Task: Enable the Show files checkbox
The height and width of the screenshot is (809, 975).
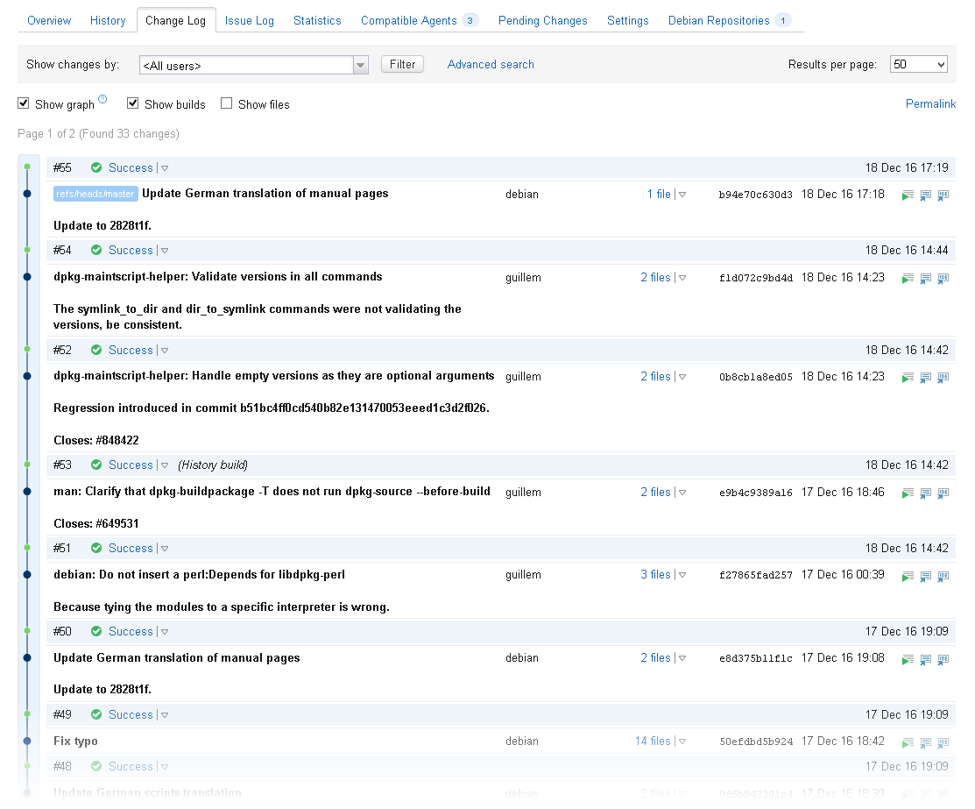Action: (x=226, y=103)
